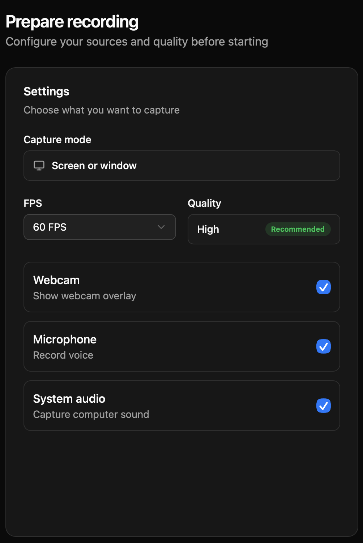
Task: Click the Settings section heading
Action: pyautogui.click(x=46, y=91)
